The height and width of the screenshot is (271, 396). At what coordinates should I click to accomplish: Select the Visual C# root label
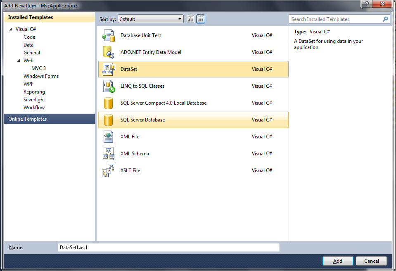[26, 29]
